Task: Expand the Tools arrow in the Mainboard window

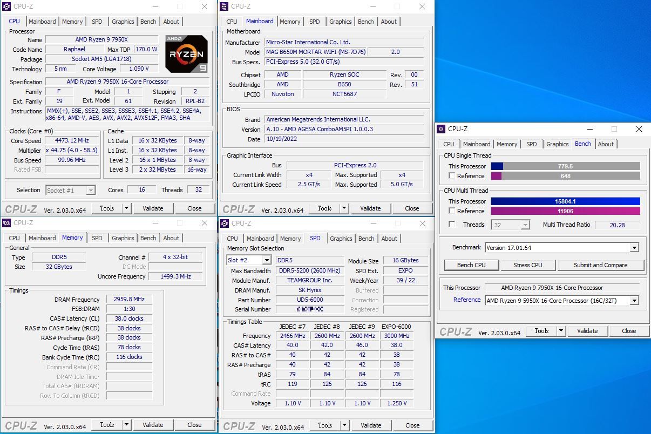Action: pos(344,208)
